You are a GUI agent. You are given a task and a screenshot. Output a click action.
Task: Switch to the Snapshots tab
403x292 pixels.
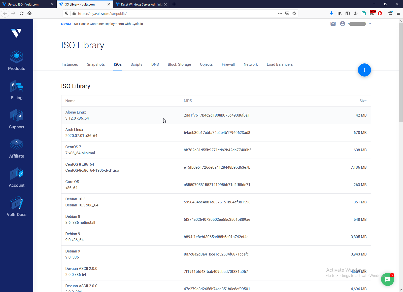(x=96, y=64)
